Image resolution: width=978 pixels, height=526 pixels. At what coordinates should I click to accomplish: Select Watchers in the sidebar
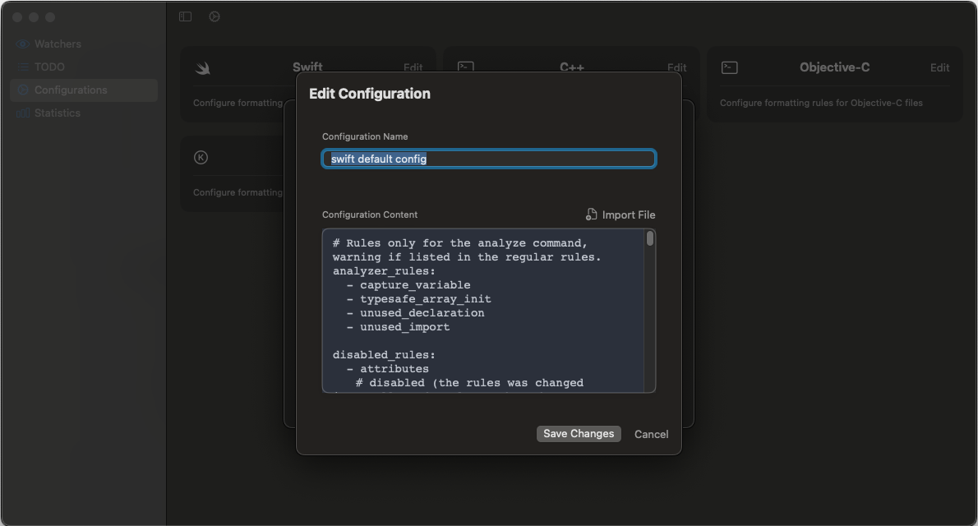tap(58, 44)
